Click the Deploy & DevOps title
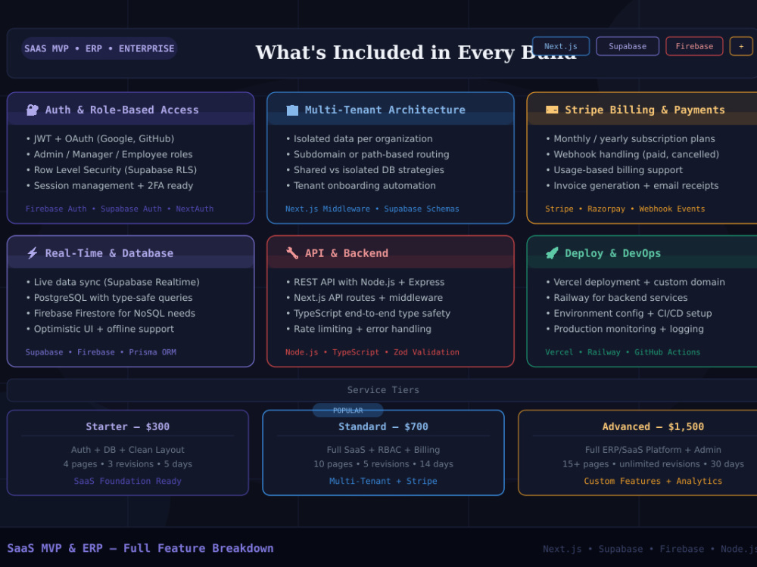The height and width of the screenshot is (567, 757). (x=612, y=253)
